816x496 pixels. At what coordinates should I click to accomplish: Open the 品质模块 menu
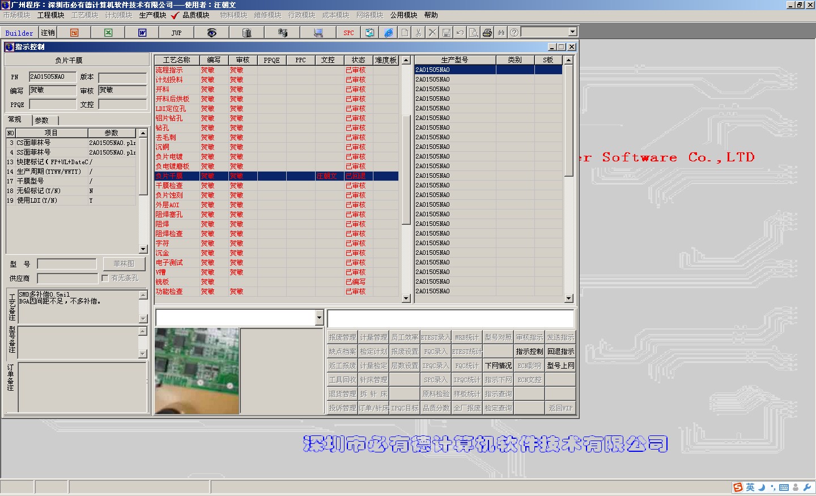pos(195,15)
